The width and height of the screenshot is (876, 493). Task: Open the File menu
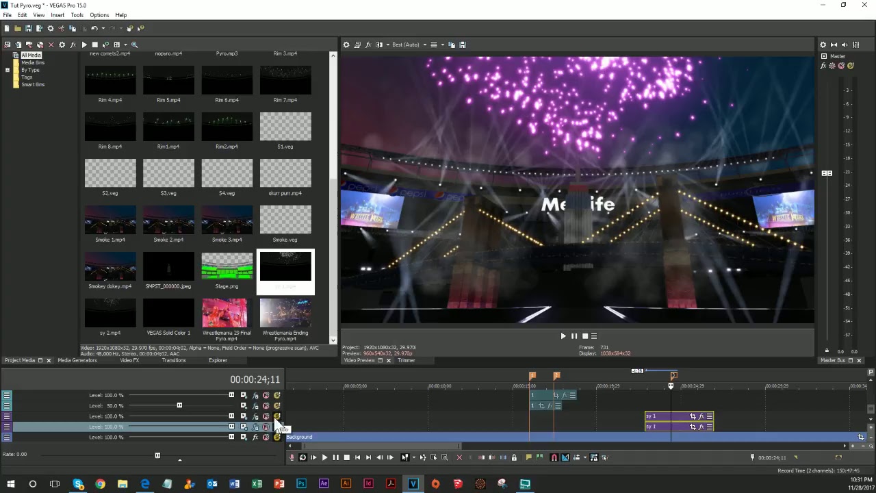point(7,15)
